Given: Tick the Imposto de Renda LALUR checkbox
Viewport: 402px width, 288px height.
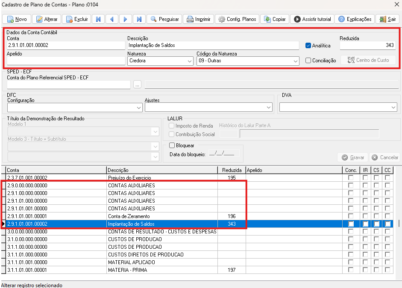Looking at the screenshot, I should (x=171, y=126).
